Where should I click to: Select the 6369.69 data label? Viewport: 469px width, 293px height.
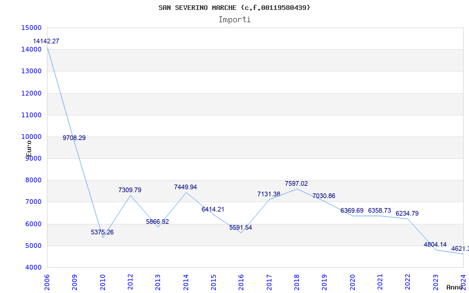352,211
